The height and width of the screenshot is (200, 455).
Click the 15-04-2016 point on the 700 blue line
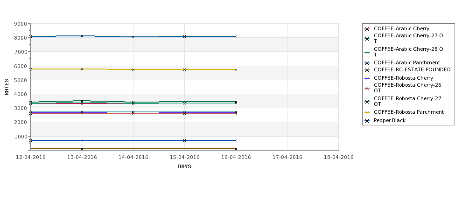(184, 140)
